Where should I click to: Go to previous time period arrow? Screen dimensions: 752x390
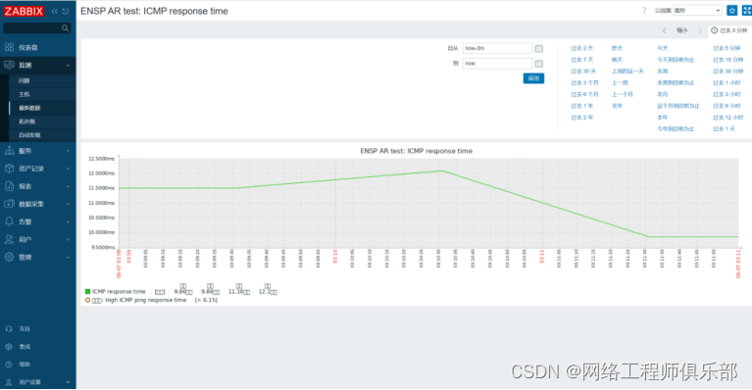click(x=664, y=30)
